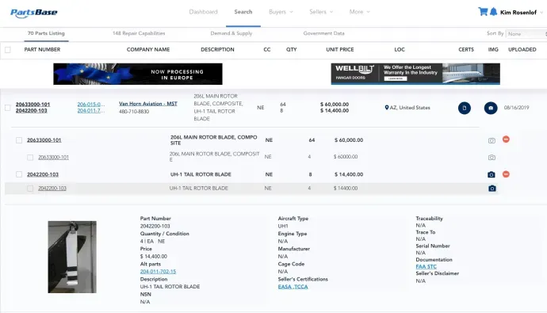Open the camera icon on the highlighted 2042200-103 sub-row
Screen dimensions: 547x313
click(492, 189)
